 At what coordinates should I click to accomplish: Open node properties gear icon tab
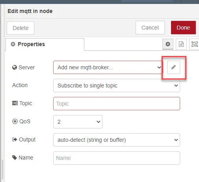point(168,44)
